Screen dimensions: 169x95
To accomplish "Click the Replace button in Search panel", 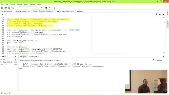I will click(x=15, y=65).
